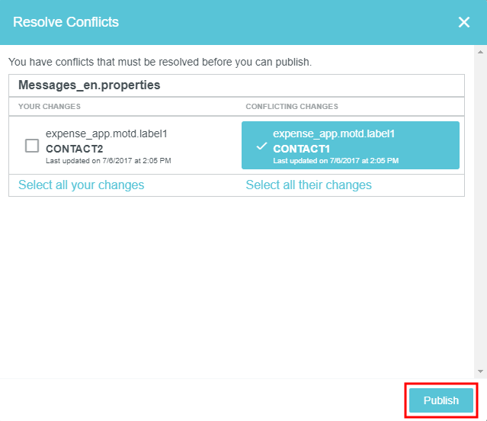487x421 pixels.
Task: Select the CONTACT2 value text
Action: pos(75,148)
